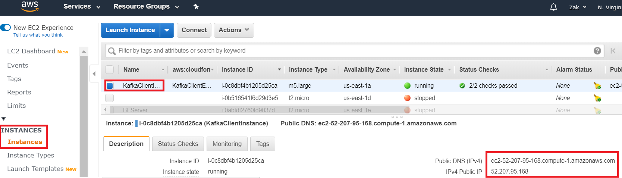Viewport: 622px width, 178px height.
Task: Click Tell us what you think link
Action: tap(38, 35)
